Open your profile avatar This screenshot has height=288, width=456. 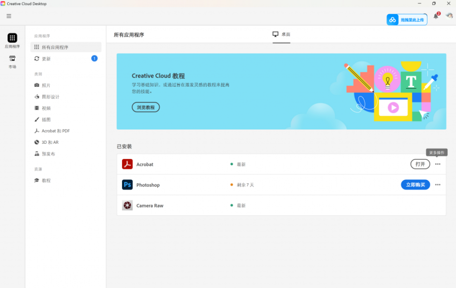(448, 16)
